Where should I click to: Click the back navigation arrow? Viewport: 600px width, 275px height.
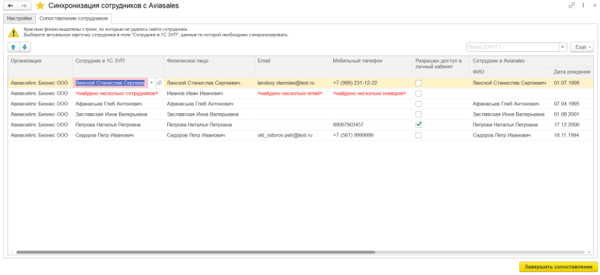(10, 6)
